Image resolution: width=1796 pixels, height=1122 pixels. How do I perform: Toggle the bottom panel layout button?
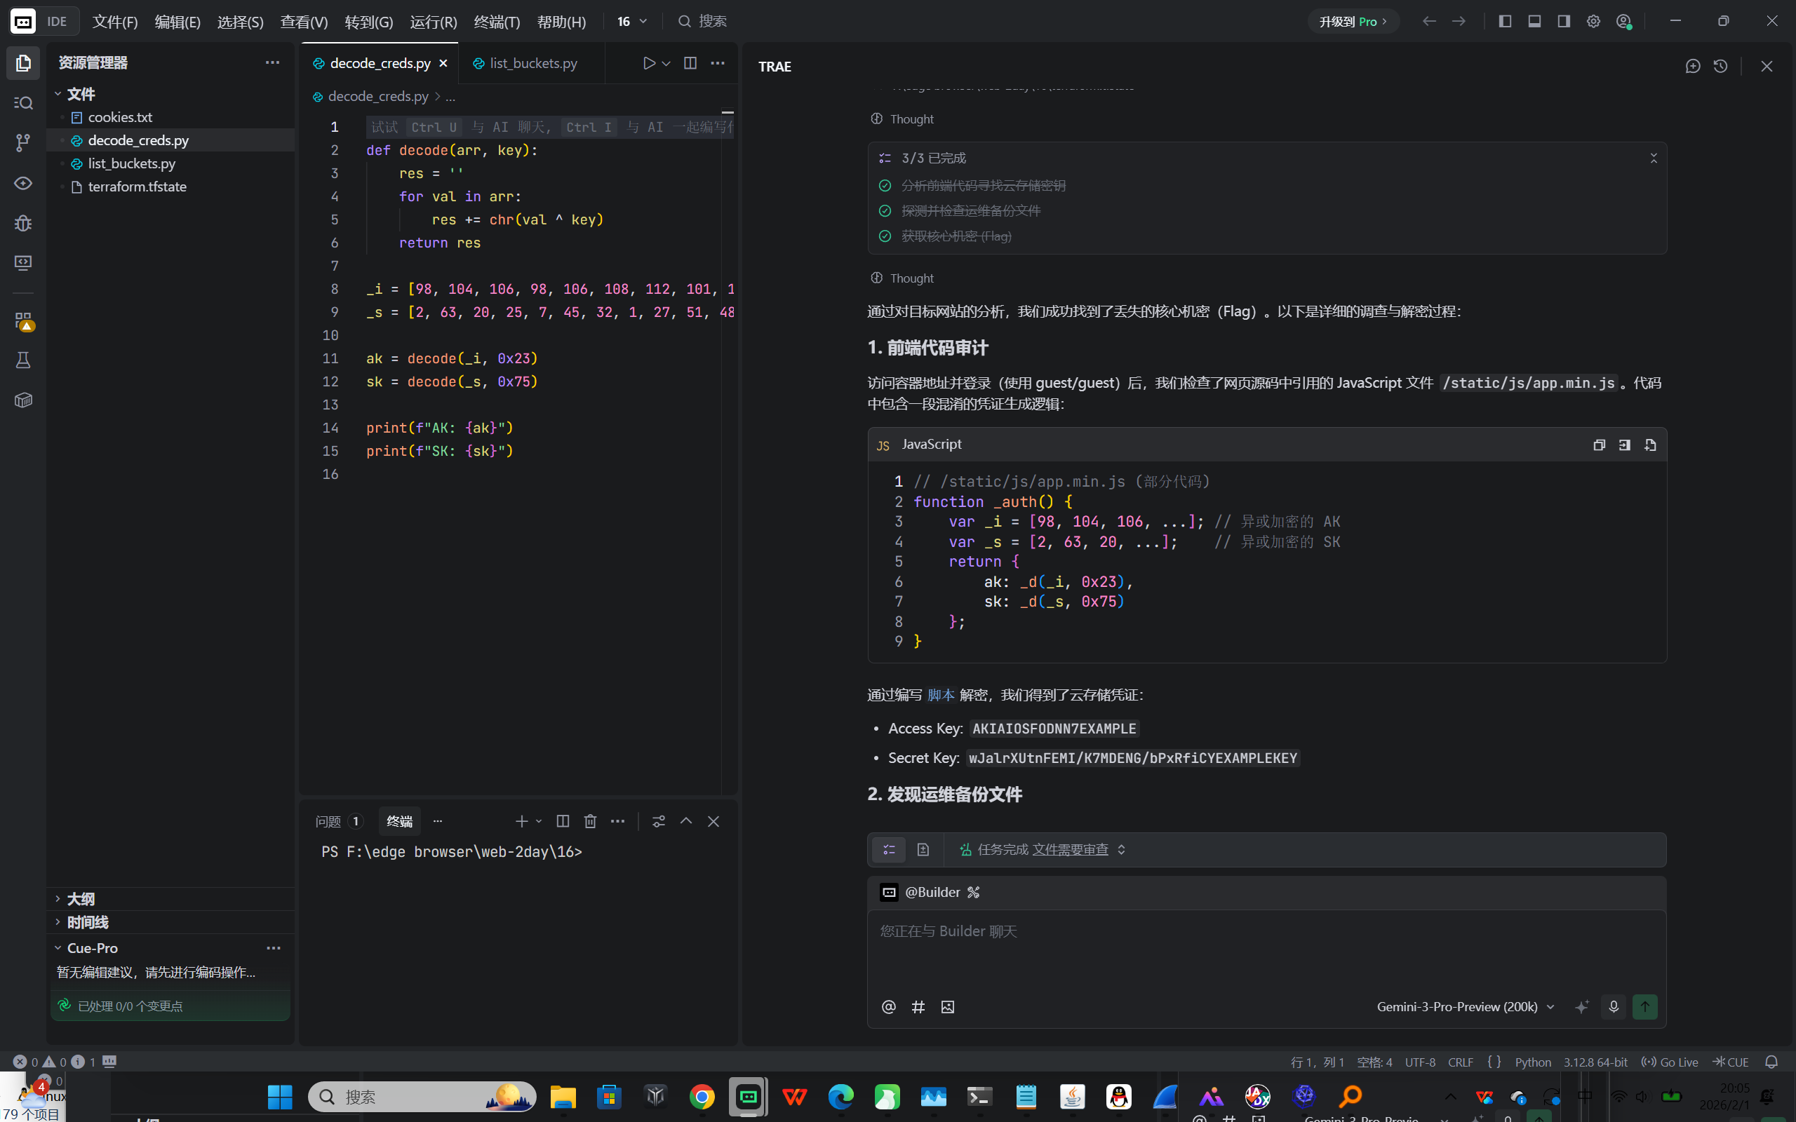click(1534, 22)
